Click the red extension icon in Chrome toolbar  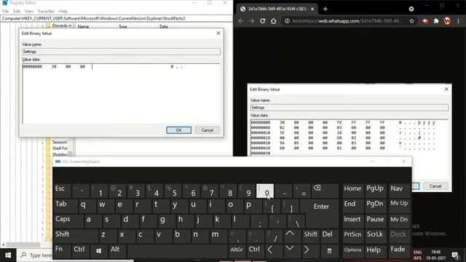pyautogui.click(x=425, y=21)
